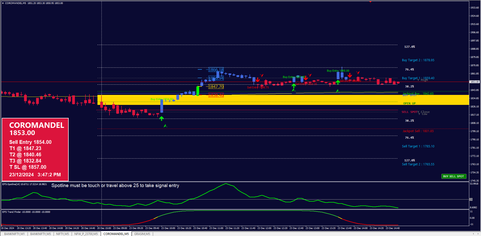Image resolution: width=481 pixels, height=236 pixels.
Task: Click 'T SL @ 1857.00' in red info panel
Action: [28, 167]
